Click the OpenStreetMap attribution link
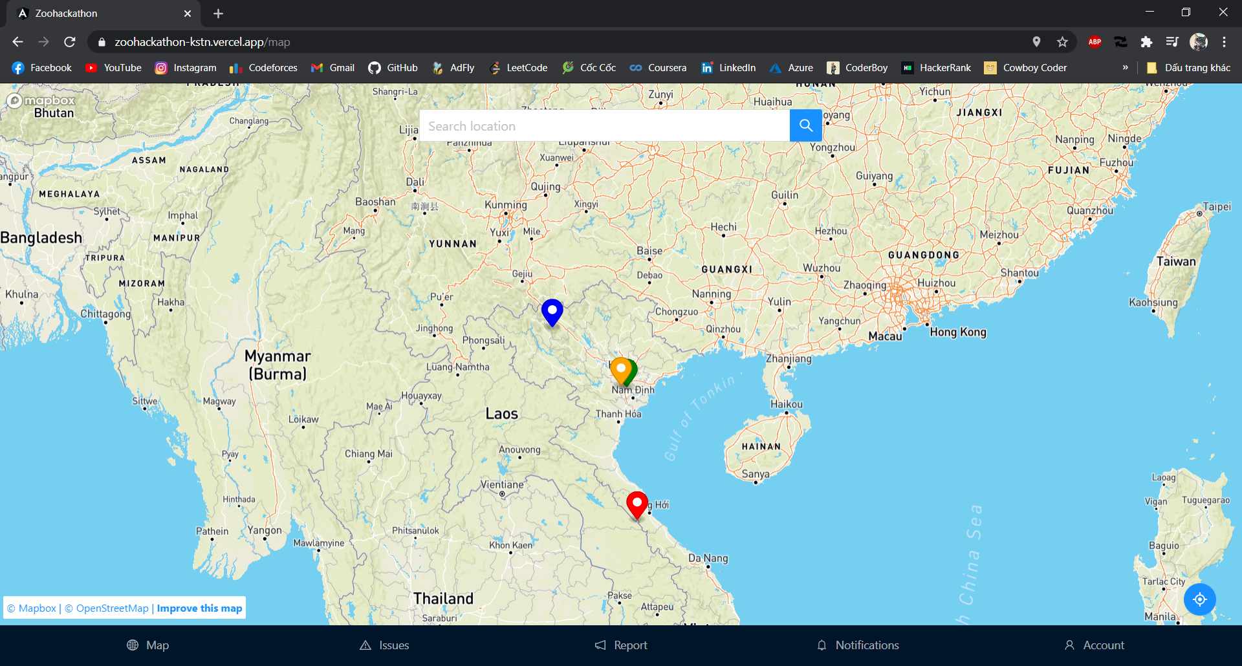Screen dimensions: 1242x666 107,608
